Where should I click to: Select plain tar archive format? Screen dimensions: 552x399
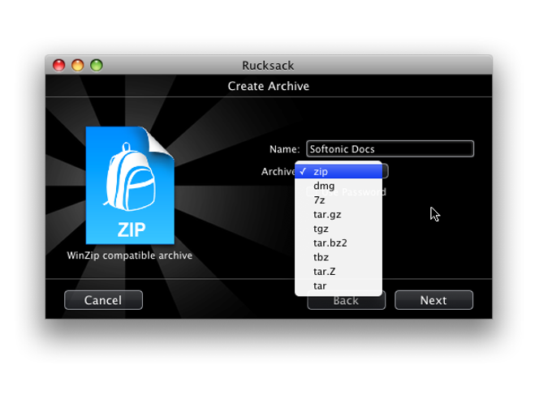click(339, 285)
